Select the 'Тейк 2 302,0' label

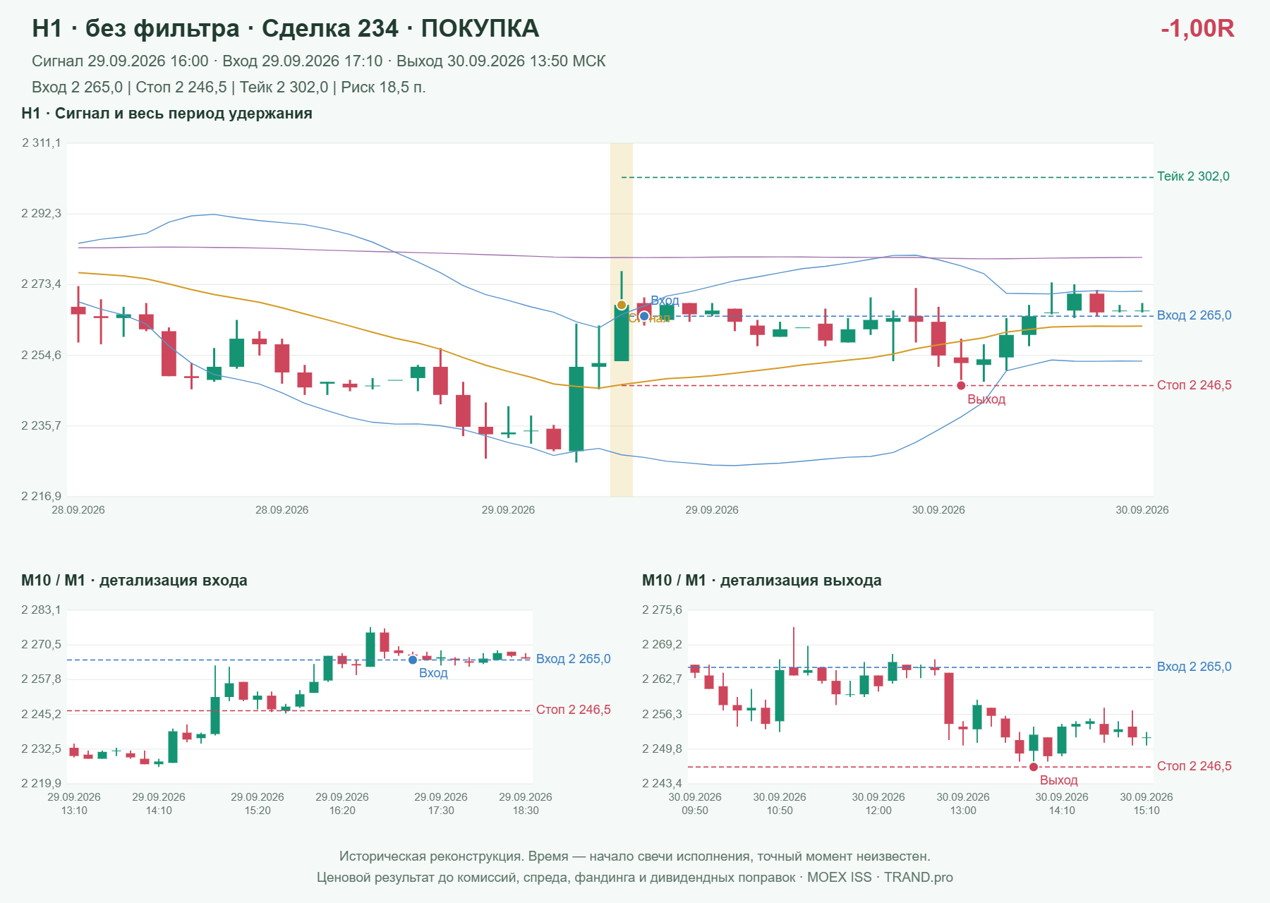[1193, 176]
